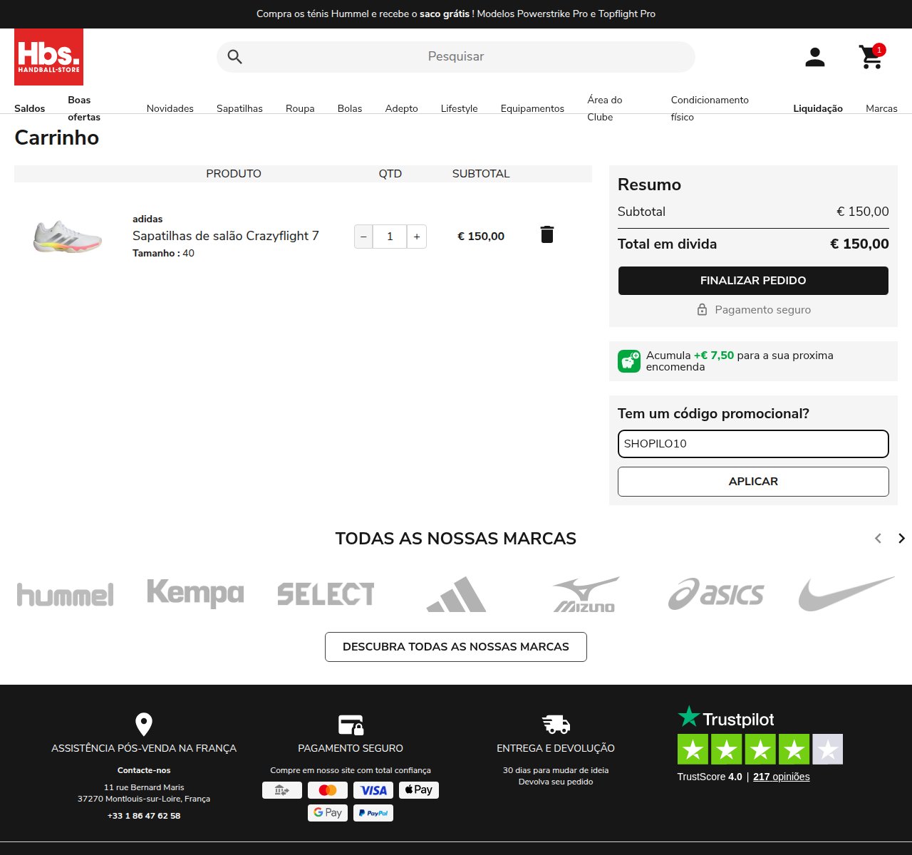The width and height of the screenshot is (912, 855).
Task: Click the green piggy bank rewards icon
Action: click(629, 361)
